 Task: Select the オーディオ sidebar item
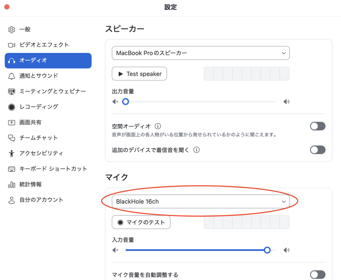point(48,61)
